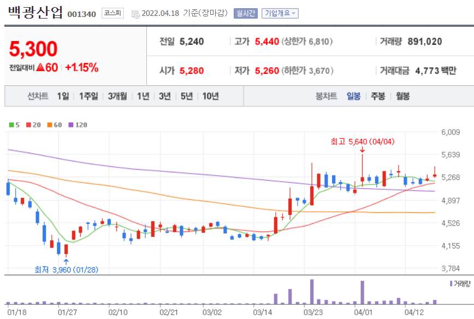Click the 시가 value 5,280
The width and height of the screenshot is (474, 319).
(x=192, y=71)
